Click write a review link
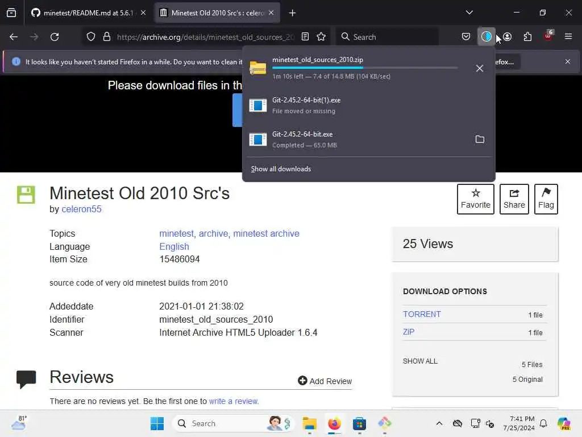This screenshot has height=437, width=582. click(x=234, y=401)
